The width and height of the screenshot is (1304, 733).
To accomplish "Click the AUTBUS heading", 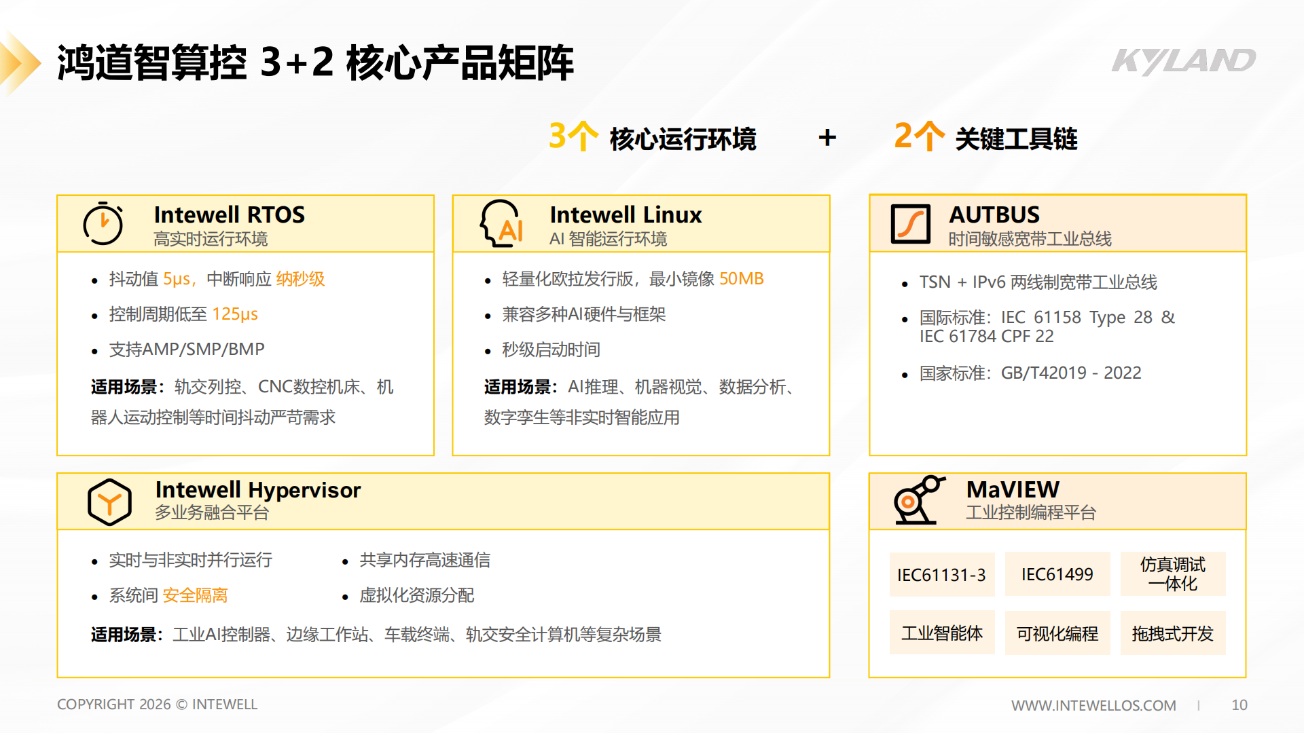I will [x=994, y=214].
